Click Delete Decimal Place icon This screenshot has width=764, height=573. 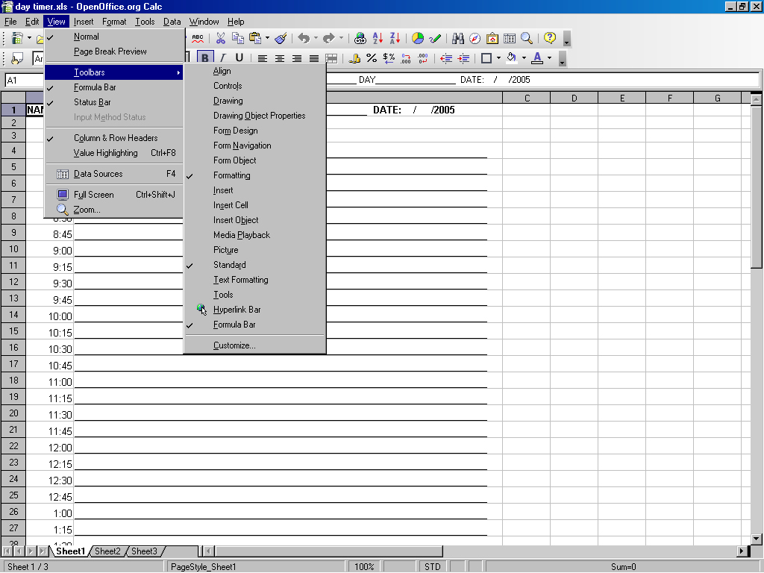point(423,58)
